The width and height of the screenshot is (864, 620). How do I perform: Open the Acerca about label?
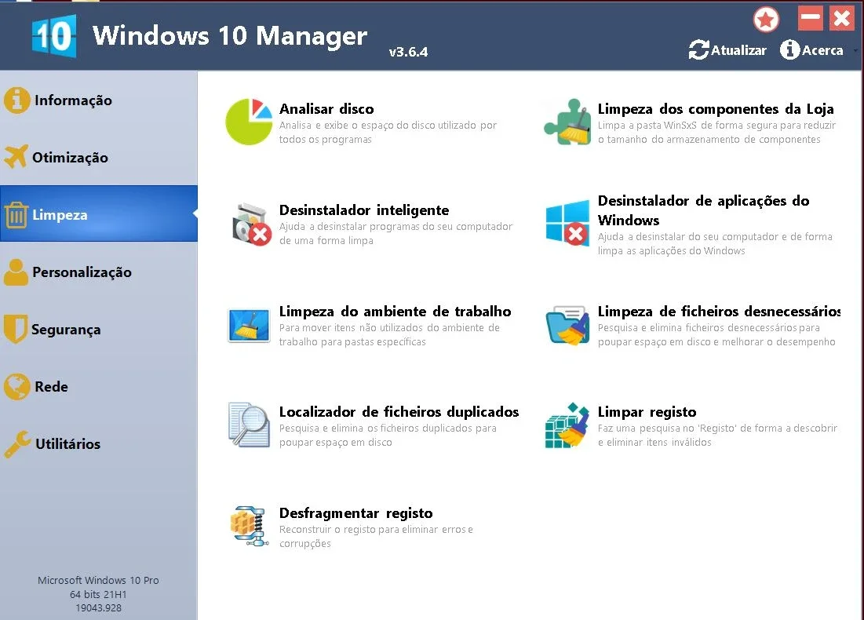coord(822,50)
